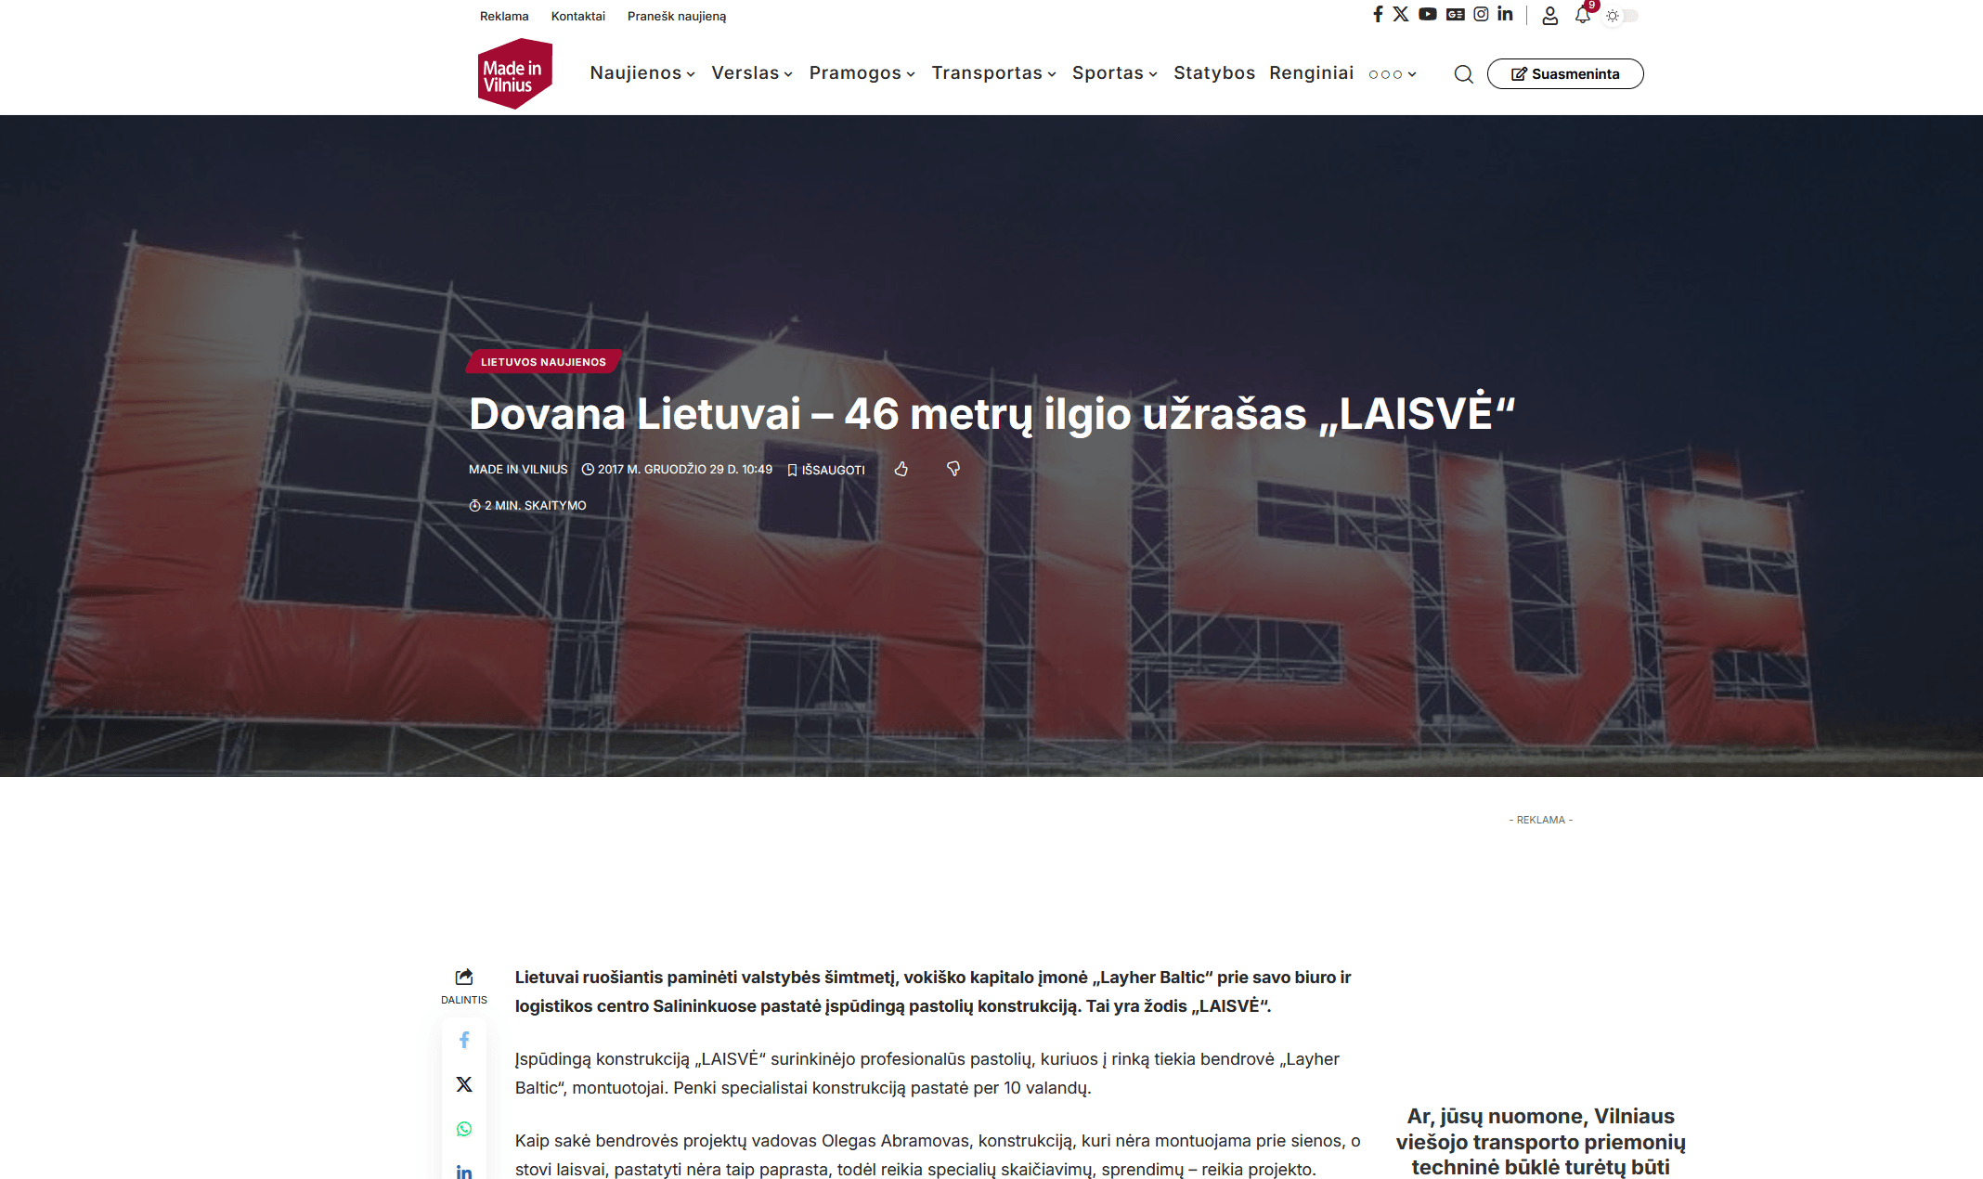
Task: Open the Google News icon in header
Action: (x=1455, y=14)
